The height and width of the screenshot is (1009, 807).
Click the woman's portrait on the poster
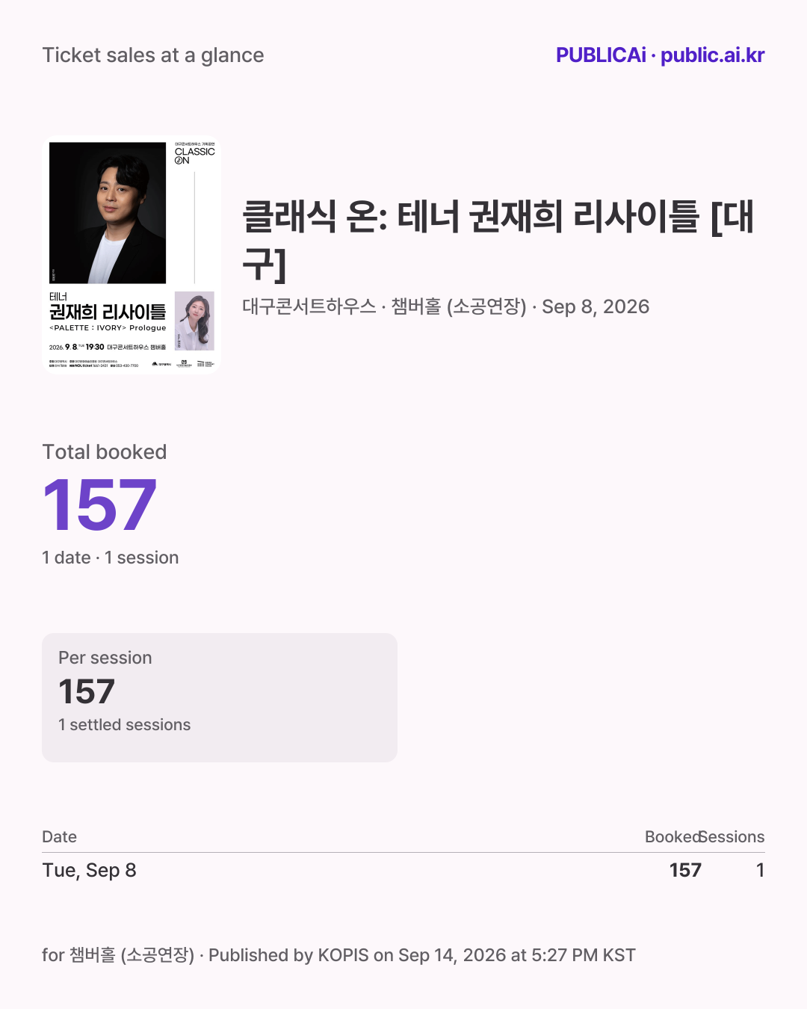coord(194,321)
